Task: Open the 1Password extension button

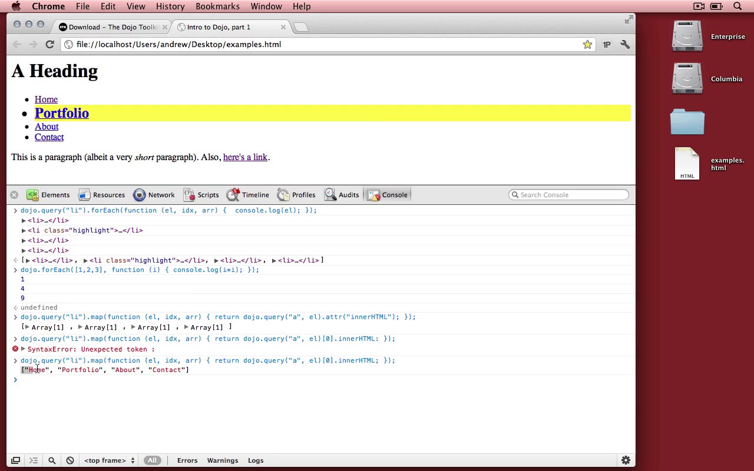Action: pos(607,45)
